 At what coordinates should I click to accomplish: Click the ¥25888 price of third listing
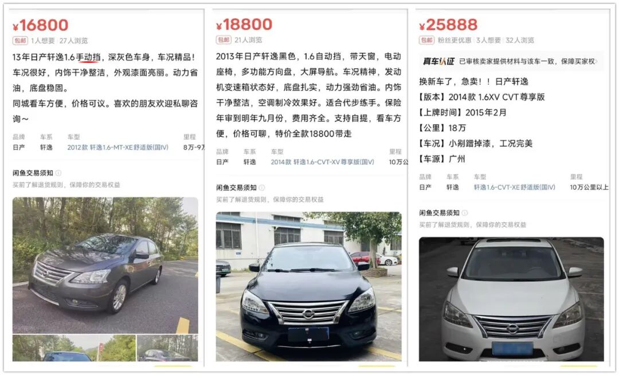(x=448, y=25)
